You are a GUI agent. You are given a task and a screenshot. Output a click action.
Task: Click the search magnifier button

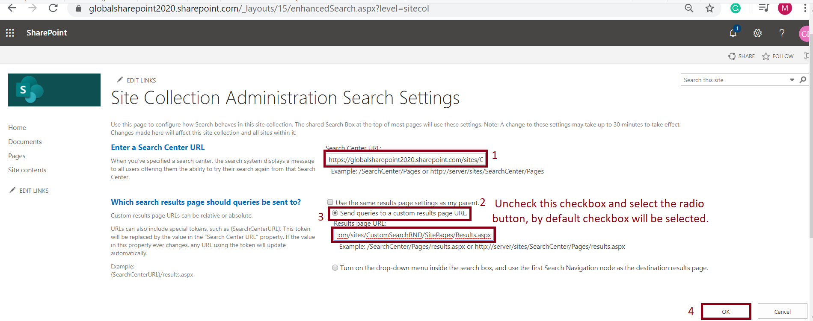tap(803, 80)
